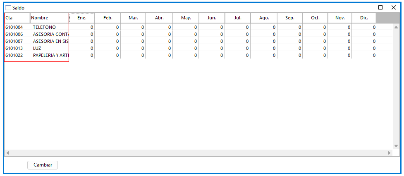This screenshot has width=404, height=176.
Task: Click the Cambiar button
Action: pyautogui.click(x=43, y=165)
